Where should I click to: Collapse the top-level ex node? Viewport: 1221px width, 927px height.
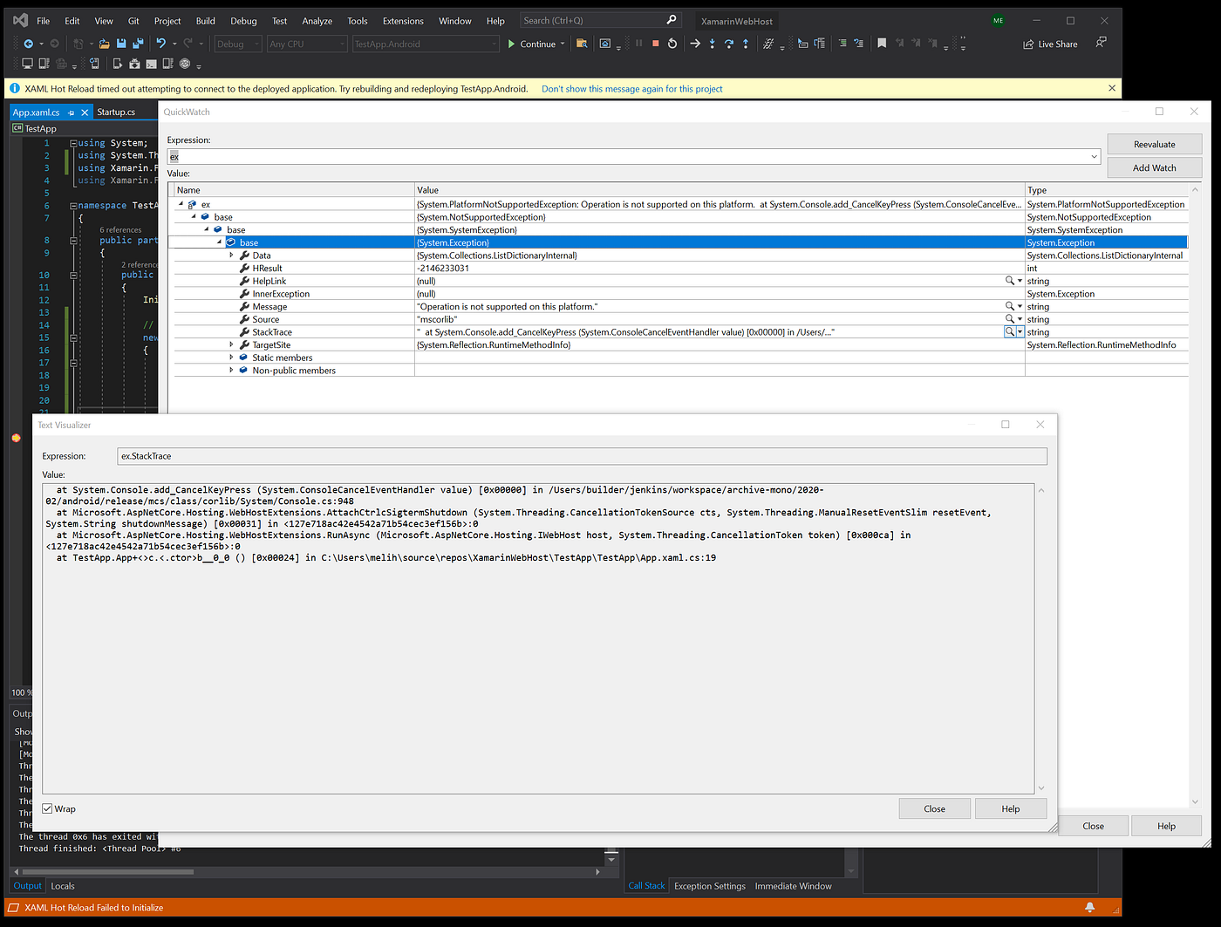181,204
